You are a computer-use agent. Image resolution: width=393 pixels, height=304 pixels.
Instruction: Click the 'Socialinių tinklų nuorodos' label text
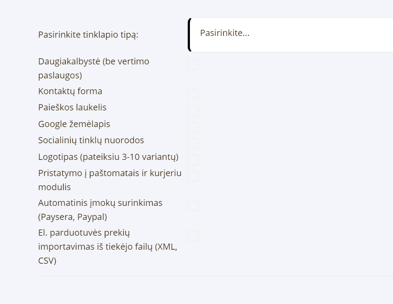point(91,140)
